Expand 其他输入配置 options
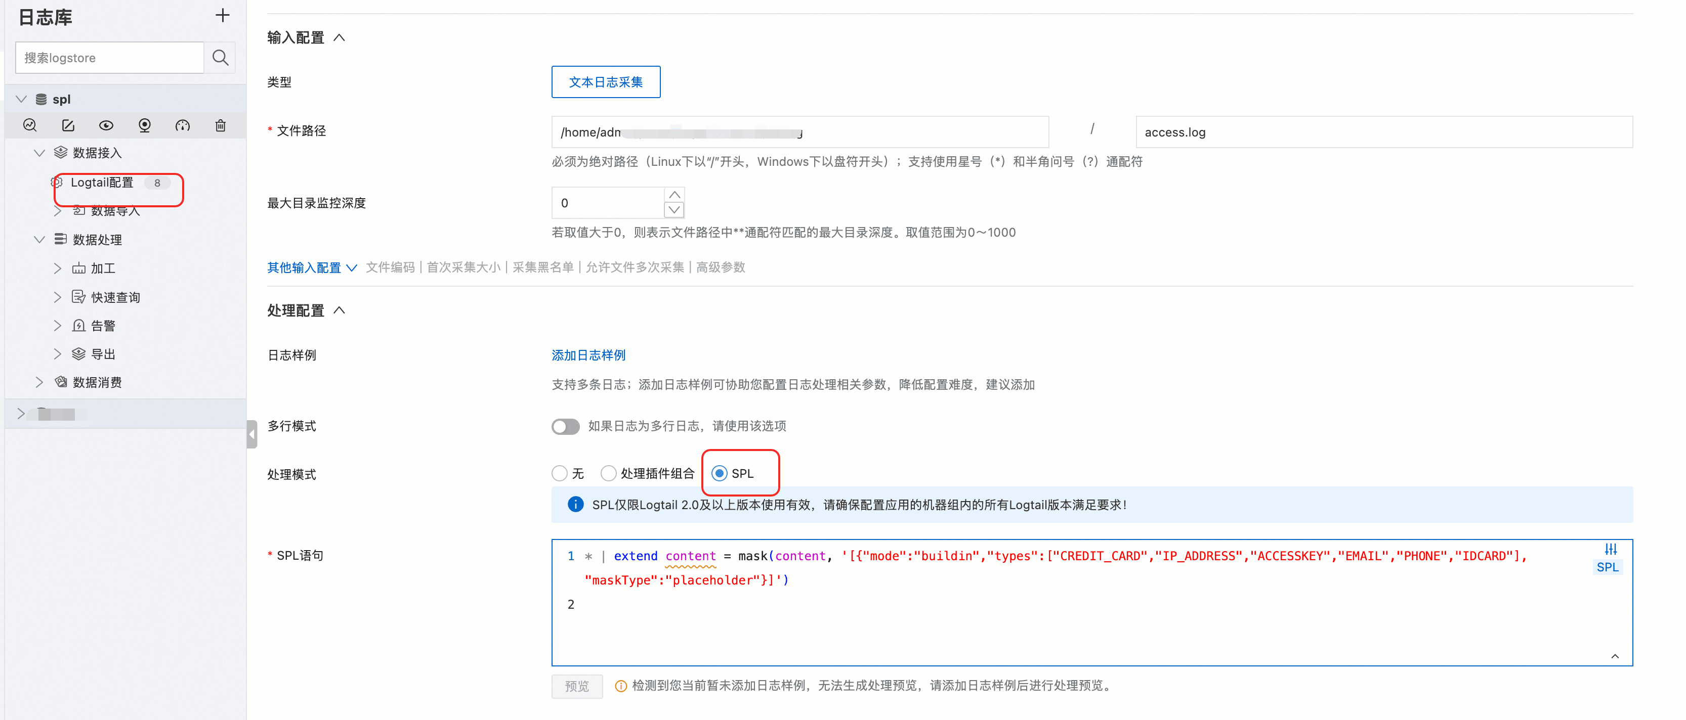The image size is (1686, 720). click(x=312, y=267)
